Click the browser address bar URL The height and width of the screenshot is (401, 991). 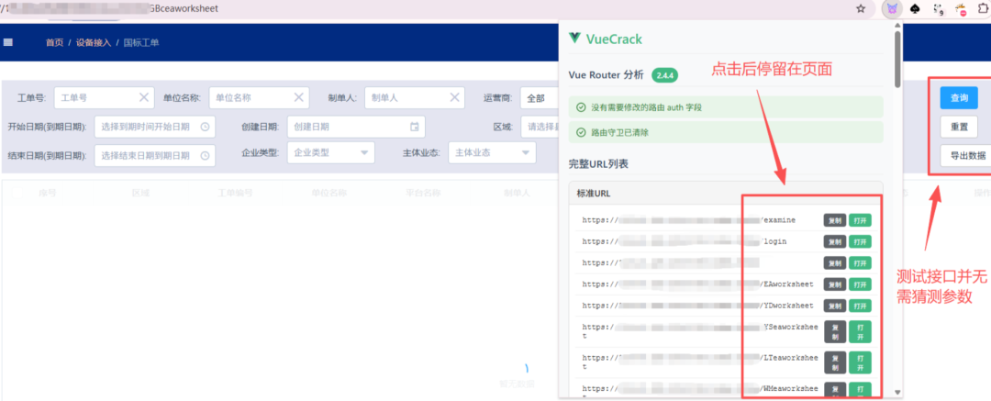[x=111, y=9]
